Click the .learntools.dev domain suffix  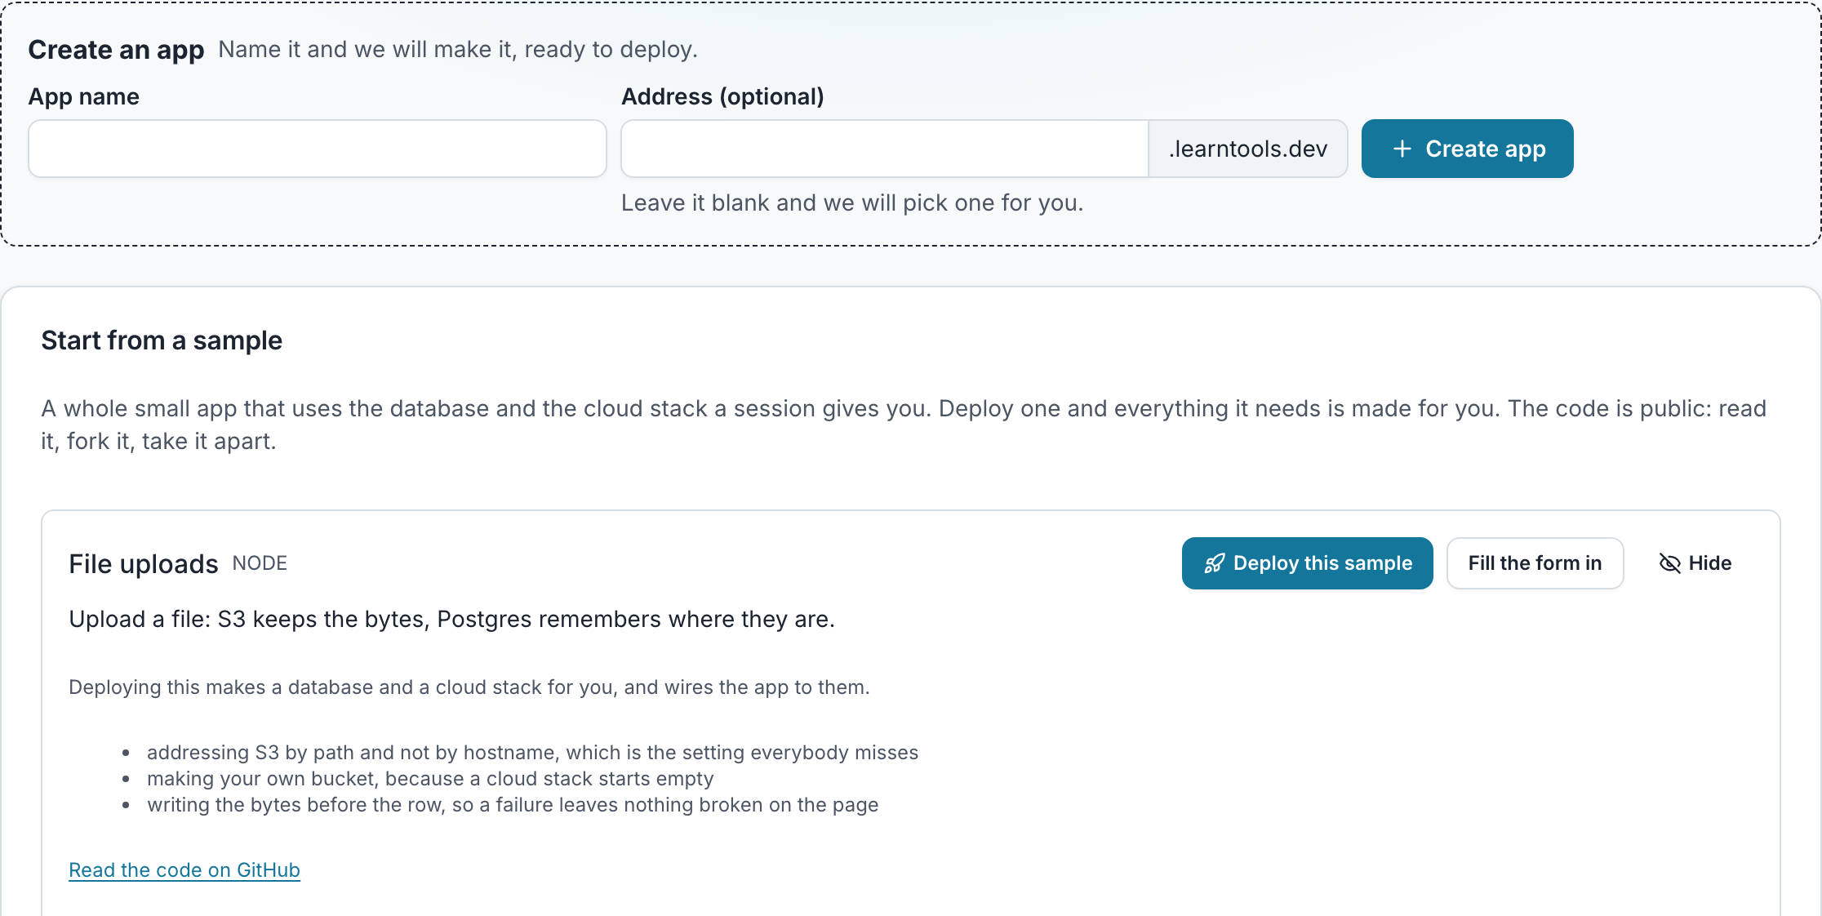(x=1248, y=149)
